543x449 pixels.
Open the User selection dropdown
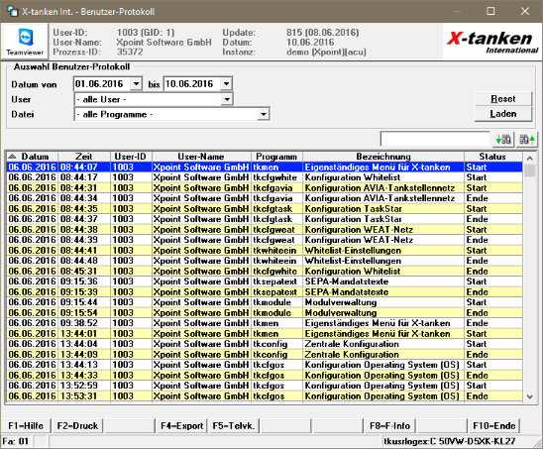[227, 99]
